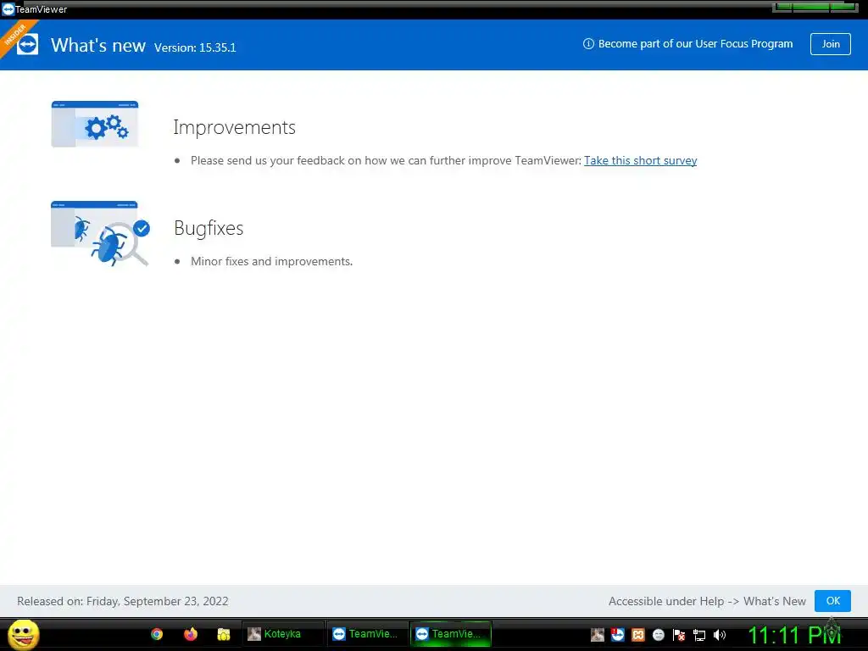The image size is (868, 651).
Task: Click the Version: 15.35.1 text
Action: click(195, 47)
